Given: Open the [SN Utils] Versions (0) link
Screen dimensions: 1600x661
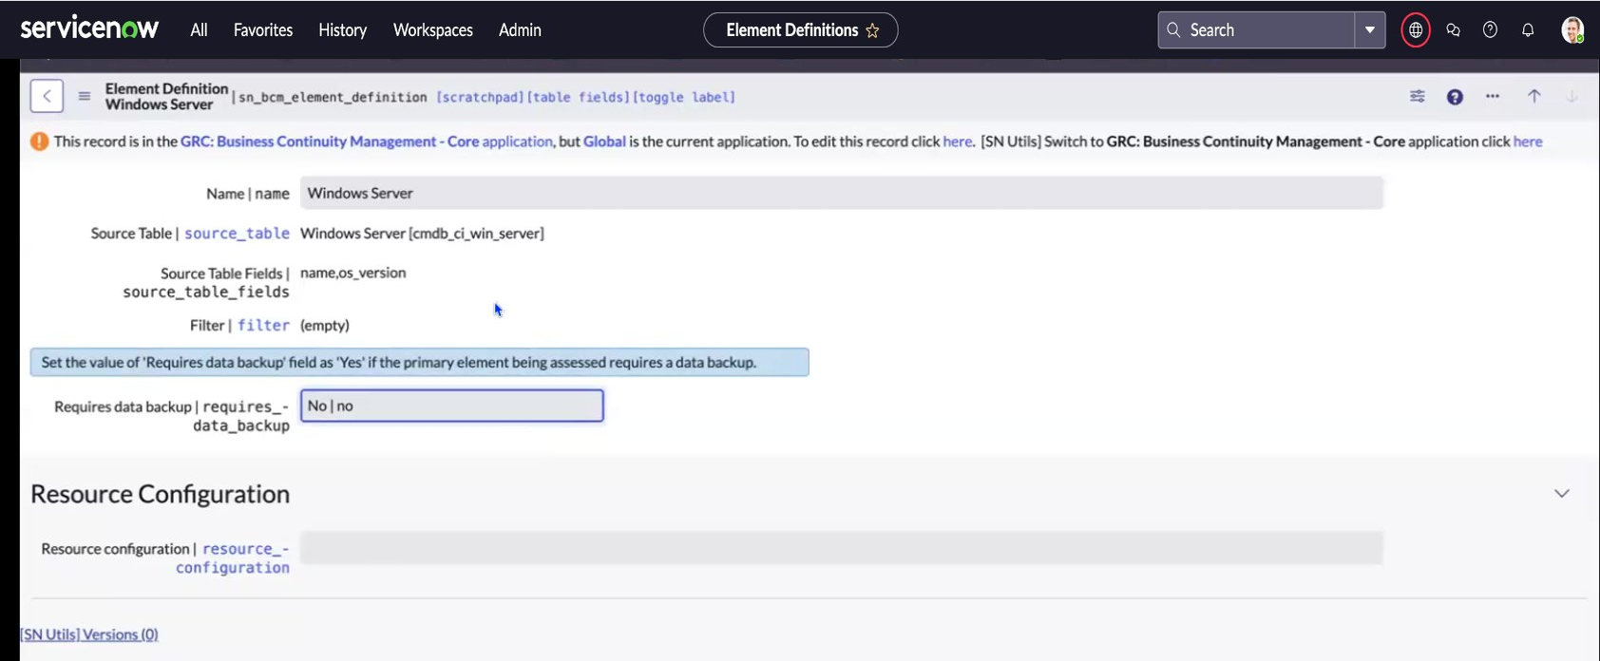Looking at the screenshot, I should (x=89, y=634).
